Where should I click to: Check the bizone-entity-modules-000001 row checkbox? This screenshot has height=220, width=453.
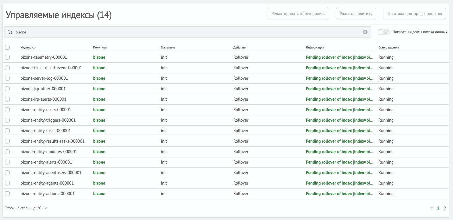coord(7,152)
